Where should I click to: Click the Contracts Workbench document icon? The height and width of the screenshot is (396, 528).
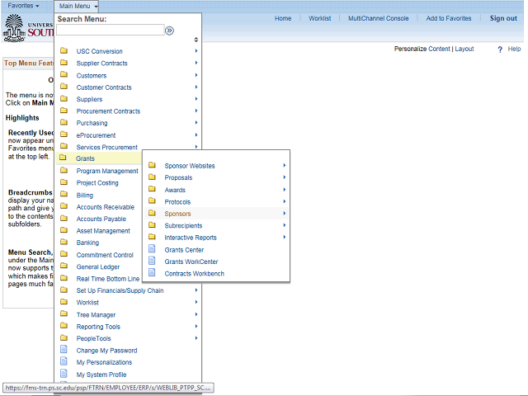[x=152, y=273]
